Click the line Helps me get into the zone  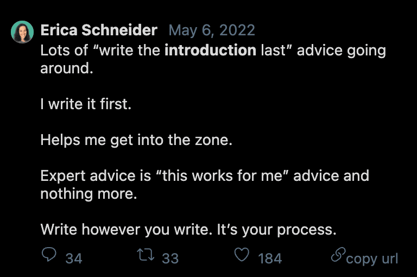pos(136,140)
